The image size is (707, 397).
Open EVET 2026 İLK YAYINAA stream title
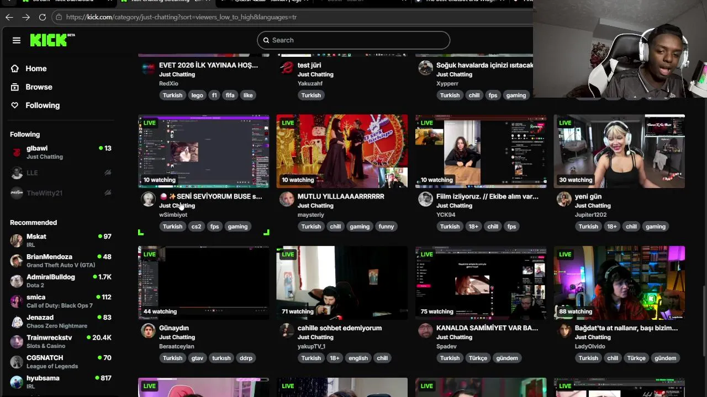pos(208,65)
